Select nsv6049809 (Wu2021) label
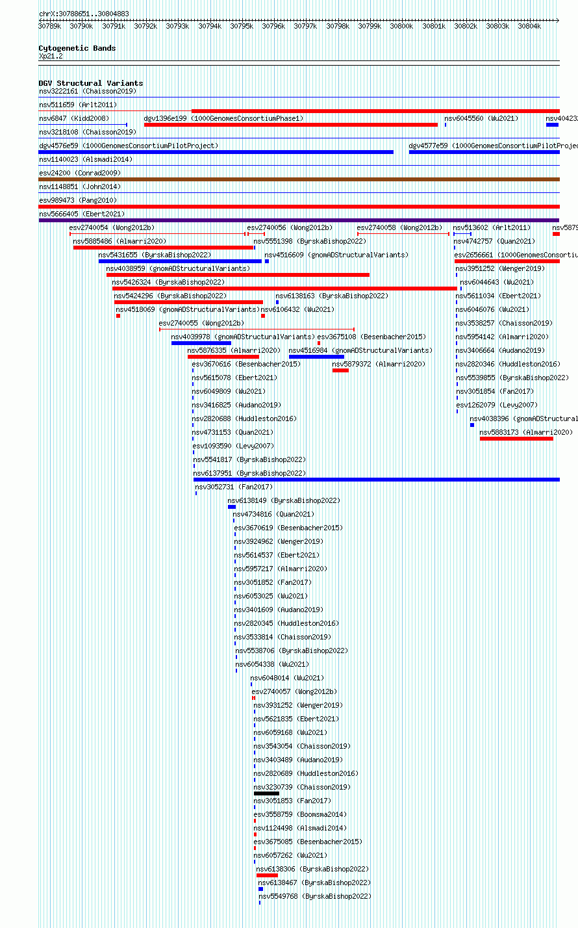578x928 pixels. pyautogui.click(x=229, y=392)
